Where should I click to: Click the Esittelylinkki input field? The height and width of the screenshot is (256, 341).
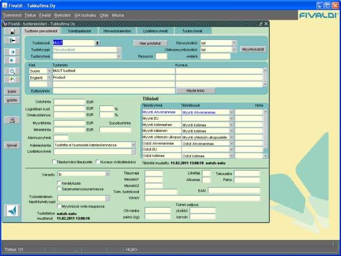[114, 91]
